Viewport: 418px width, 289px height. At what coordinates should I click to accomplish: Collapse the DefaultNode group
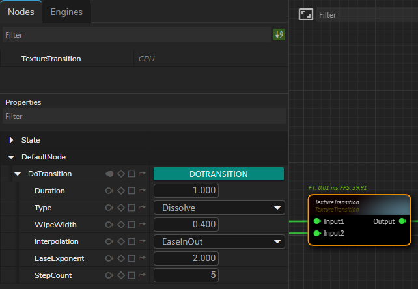11,157
